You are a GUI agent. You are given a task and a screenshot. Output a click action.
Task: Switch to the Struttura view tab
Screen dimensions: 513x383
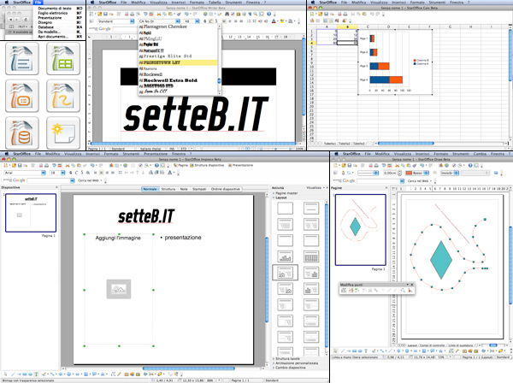pos(169,187)
